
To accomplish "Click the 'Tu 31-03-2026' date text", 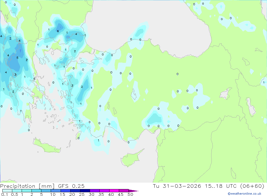I will (177, 186).
